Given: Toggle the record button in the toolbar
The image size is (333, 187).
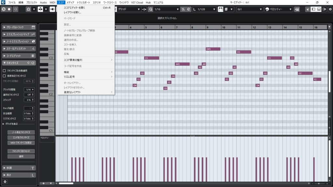Looking at the screenshot, I should tap(9, 9).
